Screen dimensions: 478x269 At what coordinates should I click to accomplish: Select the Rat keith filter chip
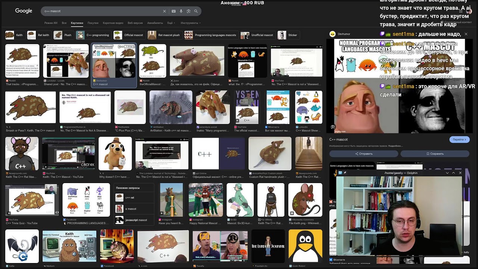click(x=39, y=35)
